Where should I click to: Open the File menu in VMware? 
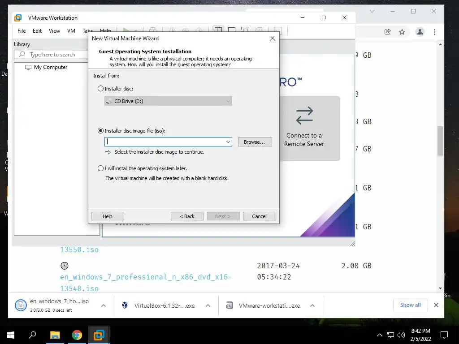click(22, 31)
